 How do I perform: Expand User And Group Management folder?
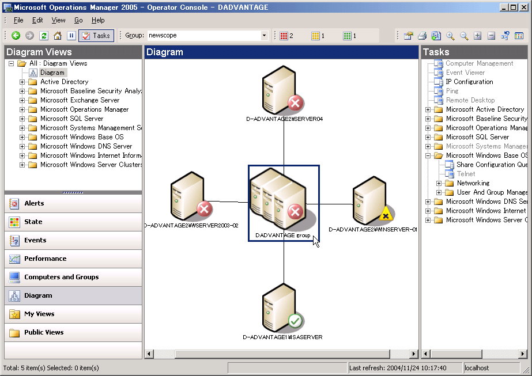point(439,192)
